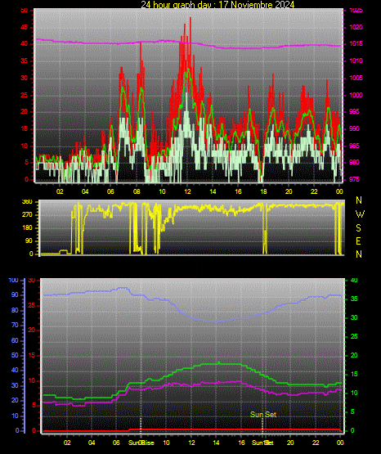Click the N compass label at top
381x454 pixels.
[x=359, y=200]
